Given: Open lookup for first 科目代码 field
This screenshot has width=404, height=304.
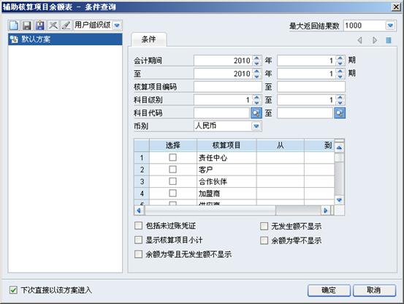Looking at the screenshot, I should (256, 113).
